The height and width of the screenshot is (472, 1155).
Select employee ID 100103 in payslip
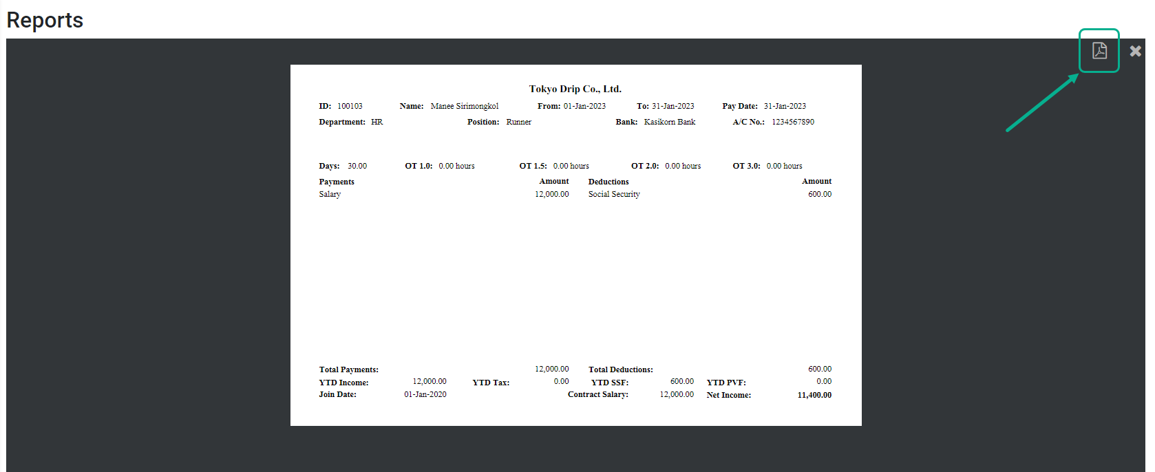click(350, 106)
